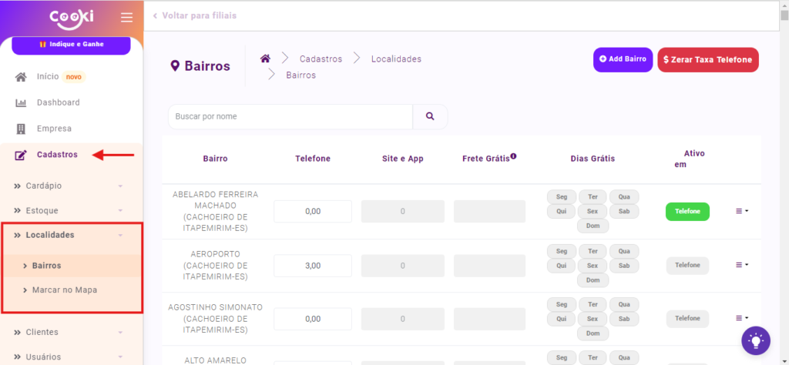The width and height of the screenshot is (789, 365).
Task: Open the Cadastros sidebar menu item
Action: tap(56, 155)
